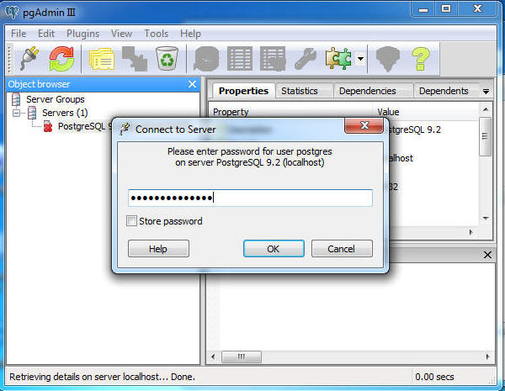
Task: Click the recycle bin drop object icon
Action: 167,58
